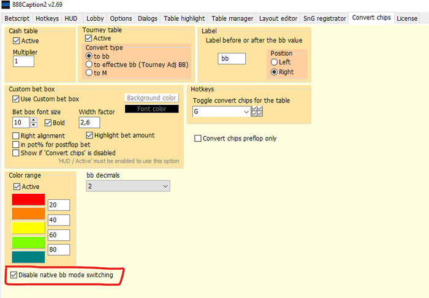Click the Cash table Multiplier field
429x298 pixels.
coord(23,61)
